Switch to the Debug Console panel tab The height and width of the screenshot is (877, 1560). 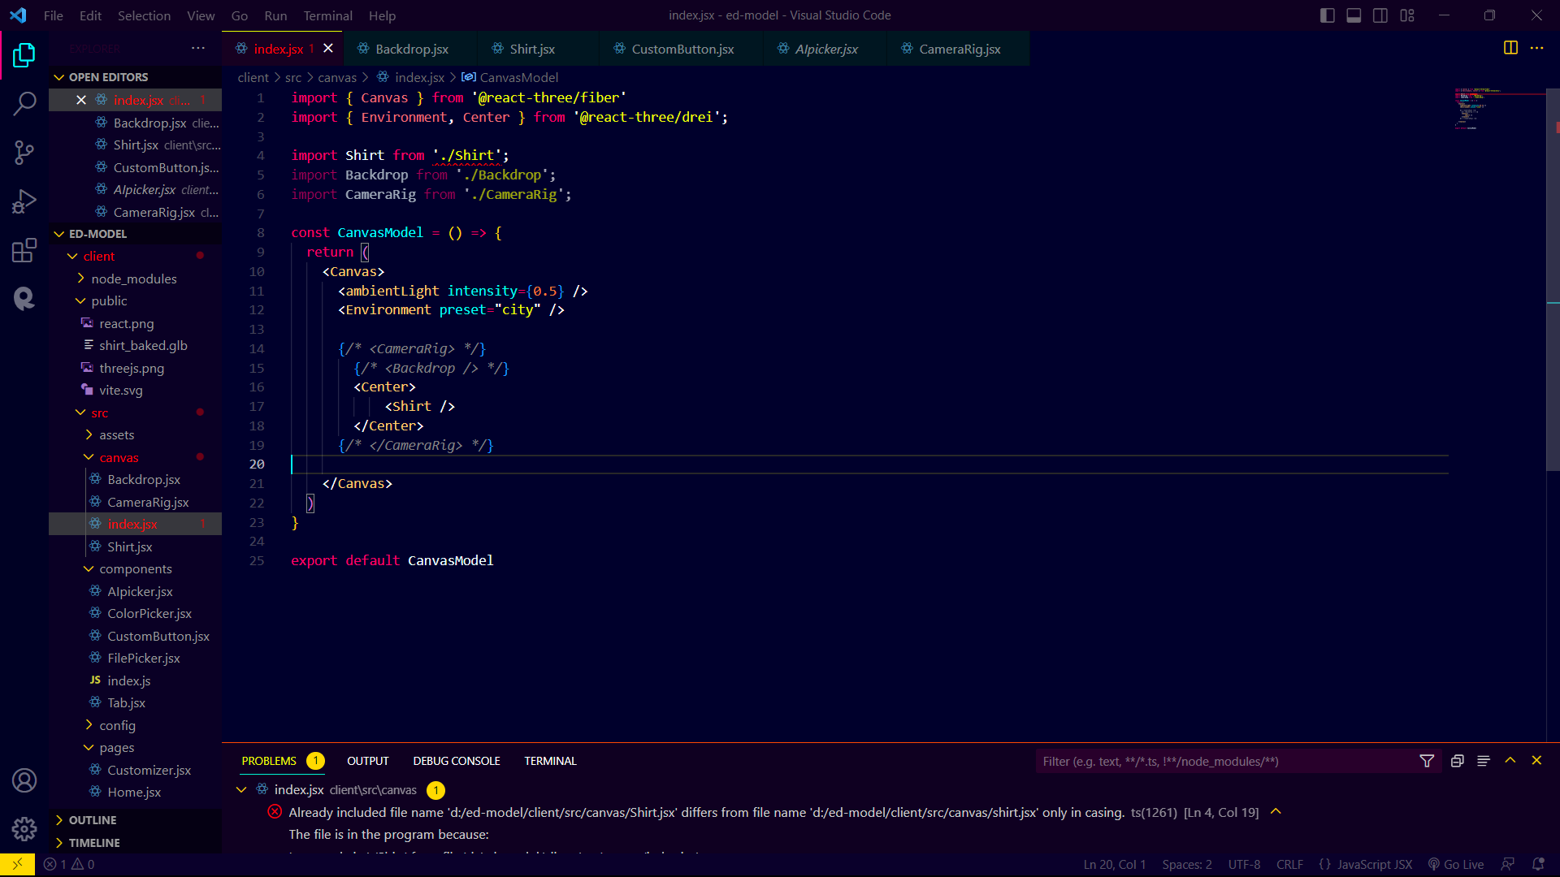click(x=456, y=761)
